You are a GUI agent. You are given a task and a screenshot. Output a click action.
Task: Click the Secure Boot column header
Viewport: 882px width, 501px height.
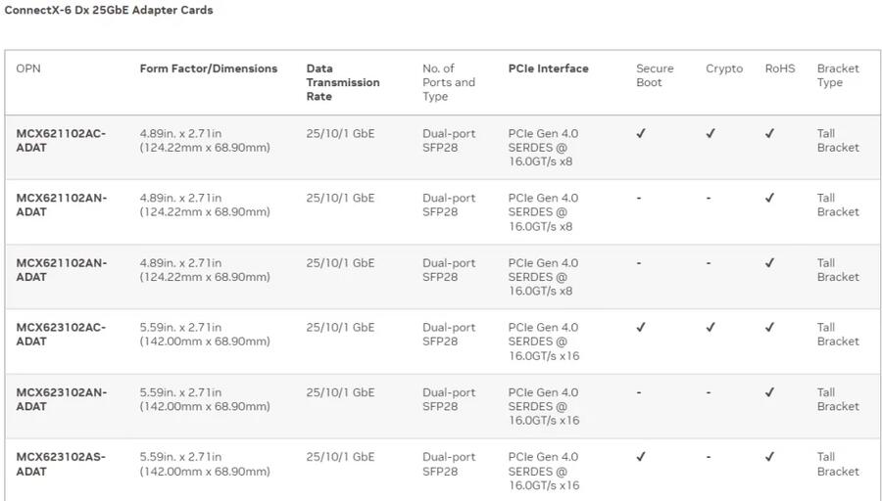tap(655, 75)
